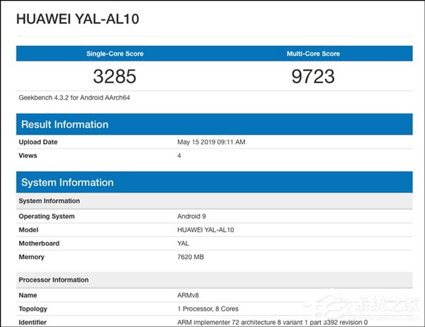Select the Android 9 value
This screenshot has width=425, height=327.
pyautogui.click(x=192, y=217)
